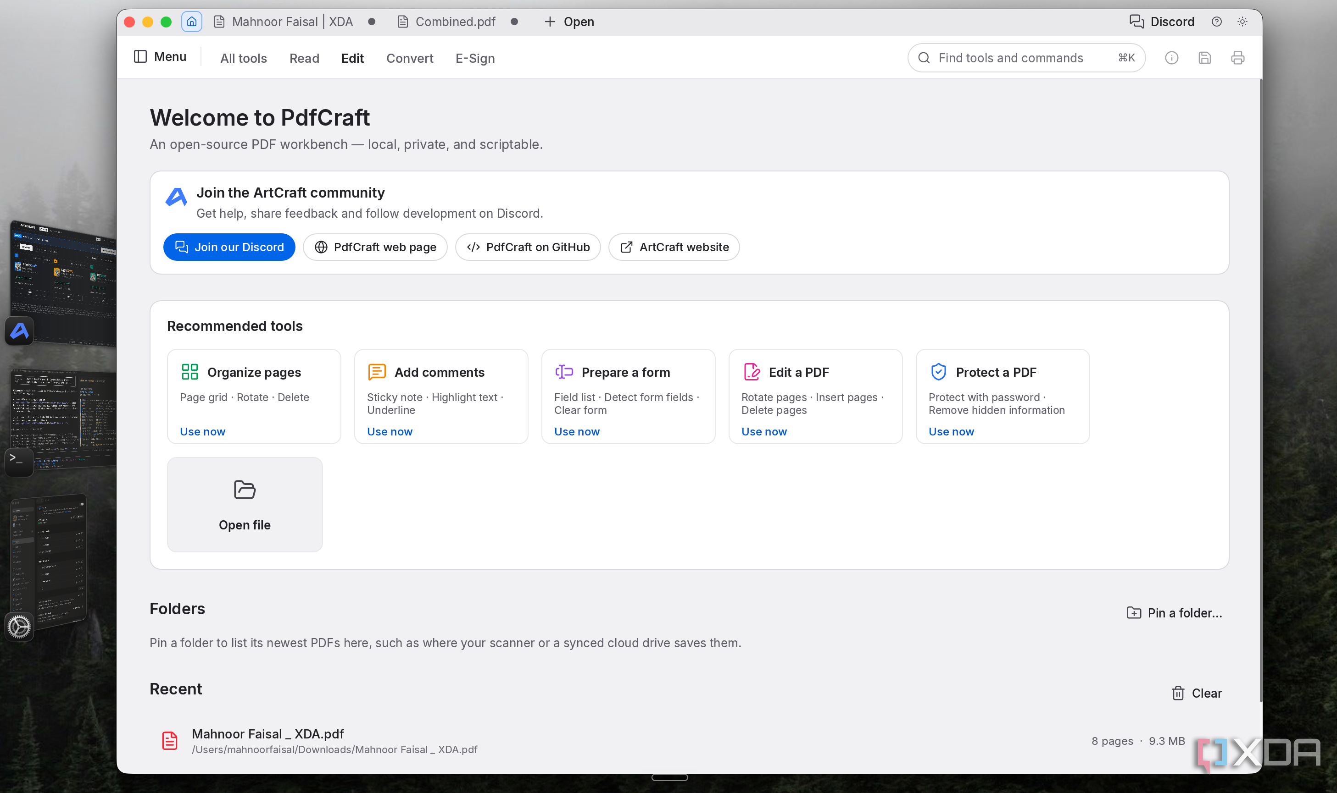
Task: Click the Save disk icon
Action: pyautogui.click(x=1204, y=58)
